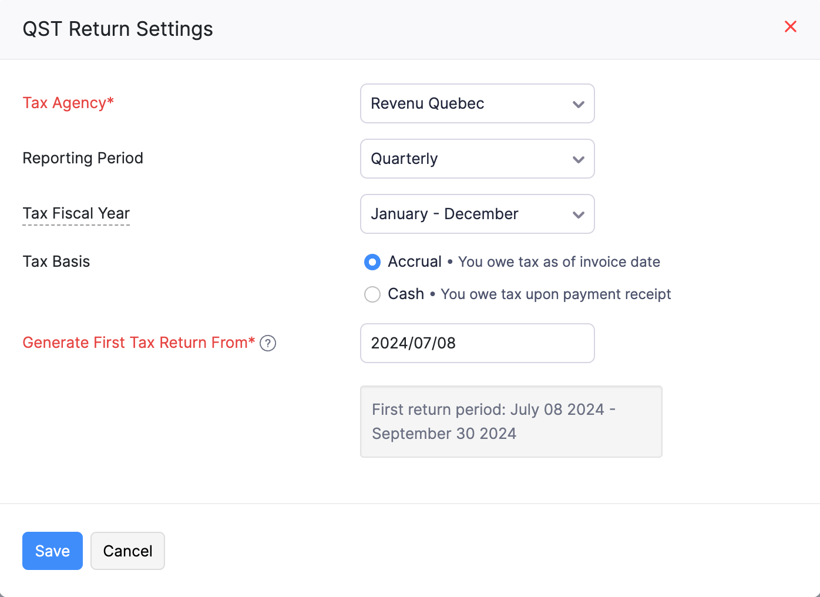Click the Quarterly chevron arrow
This screenshot has width=820, height=597.
point(578,159)
